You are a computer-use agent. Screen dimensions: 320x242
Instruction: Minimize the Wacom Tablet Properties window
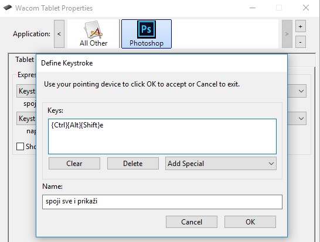[253, 8]
